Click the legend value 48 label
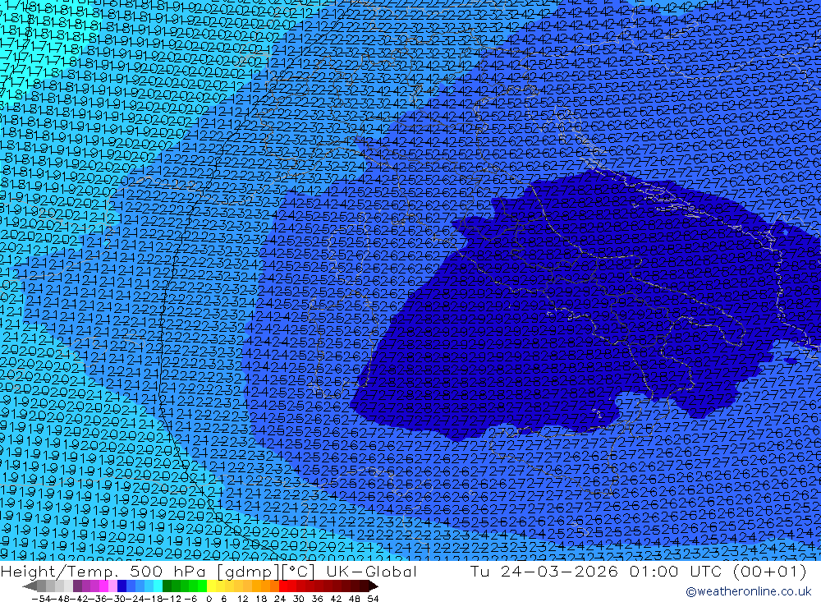Viewport: 821px width, 602px height. pyautogui.click(x=355, y=599)
